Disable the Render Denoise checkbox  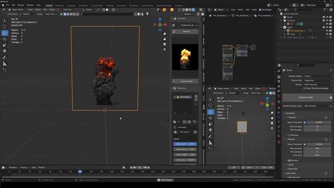click(289, 160)
